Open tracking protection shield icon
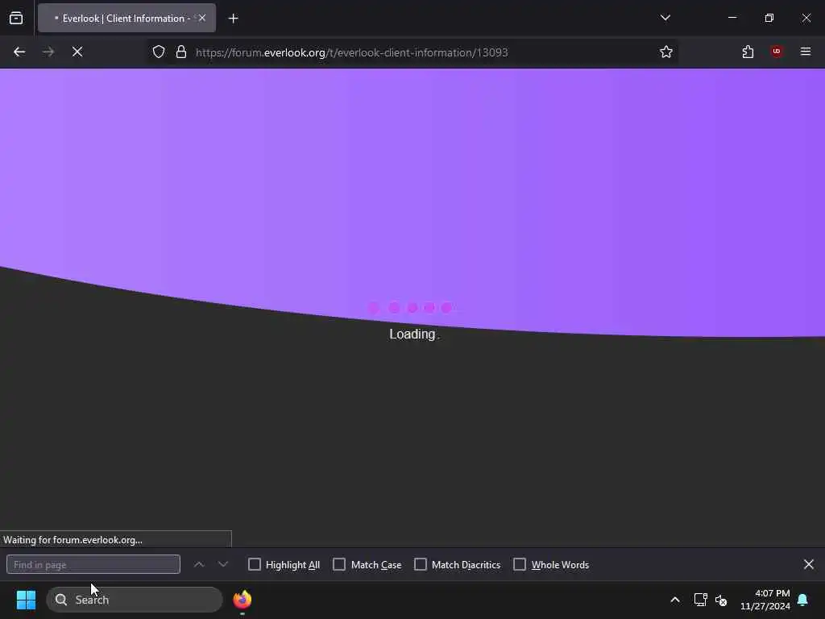 pyautogui.click(x=159, y=52)
